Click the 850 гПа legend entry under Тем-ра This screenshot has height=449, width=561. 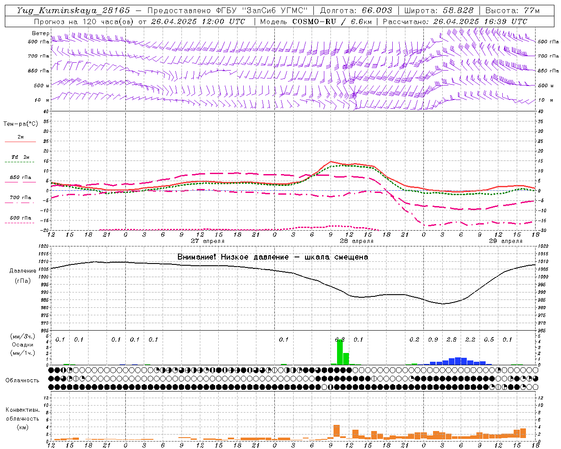click(21, 178)
